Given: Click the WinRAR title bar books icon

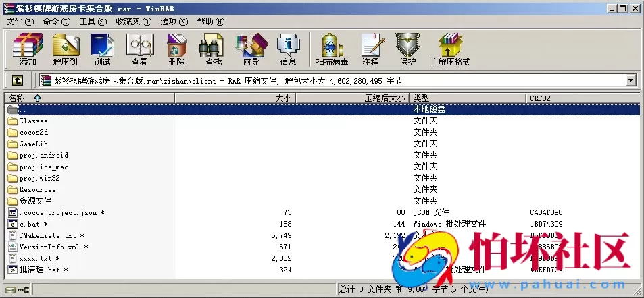Looking at the screenshot, I should tap(9, 8).
